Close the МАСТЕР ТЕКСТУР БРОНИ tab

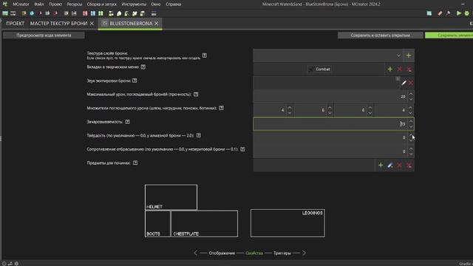pyautogui.click(x=92, y=23)
